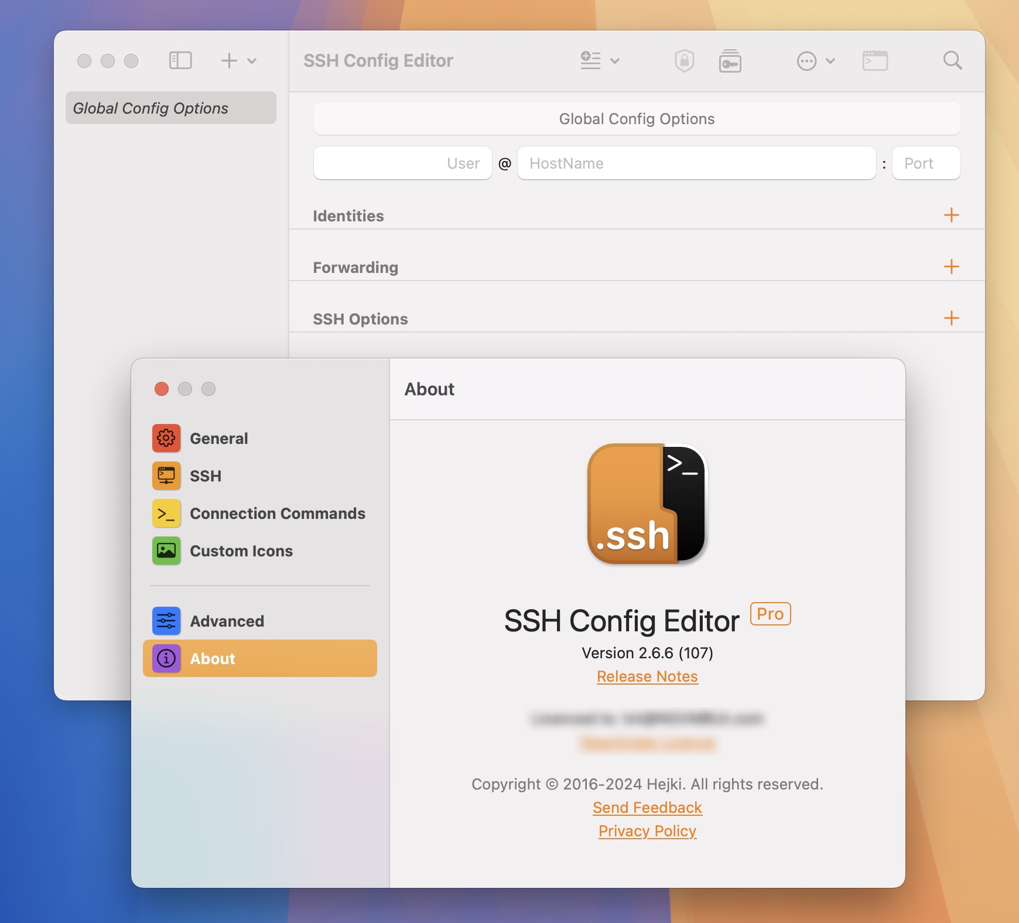This screenshot has height=923, width=1019.
Task: Open General settings via its gear icon
Action: pos(166,438)
